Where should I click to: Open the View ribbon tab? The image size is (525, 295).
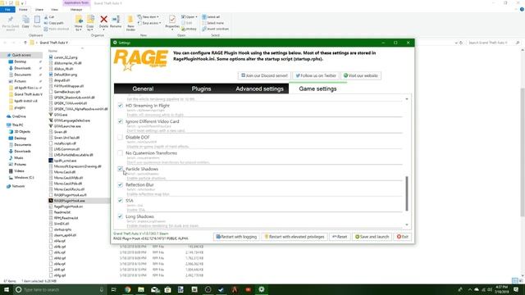55,9
